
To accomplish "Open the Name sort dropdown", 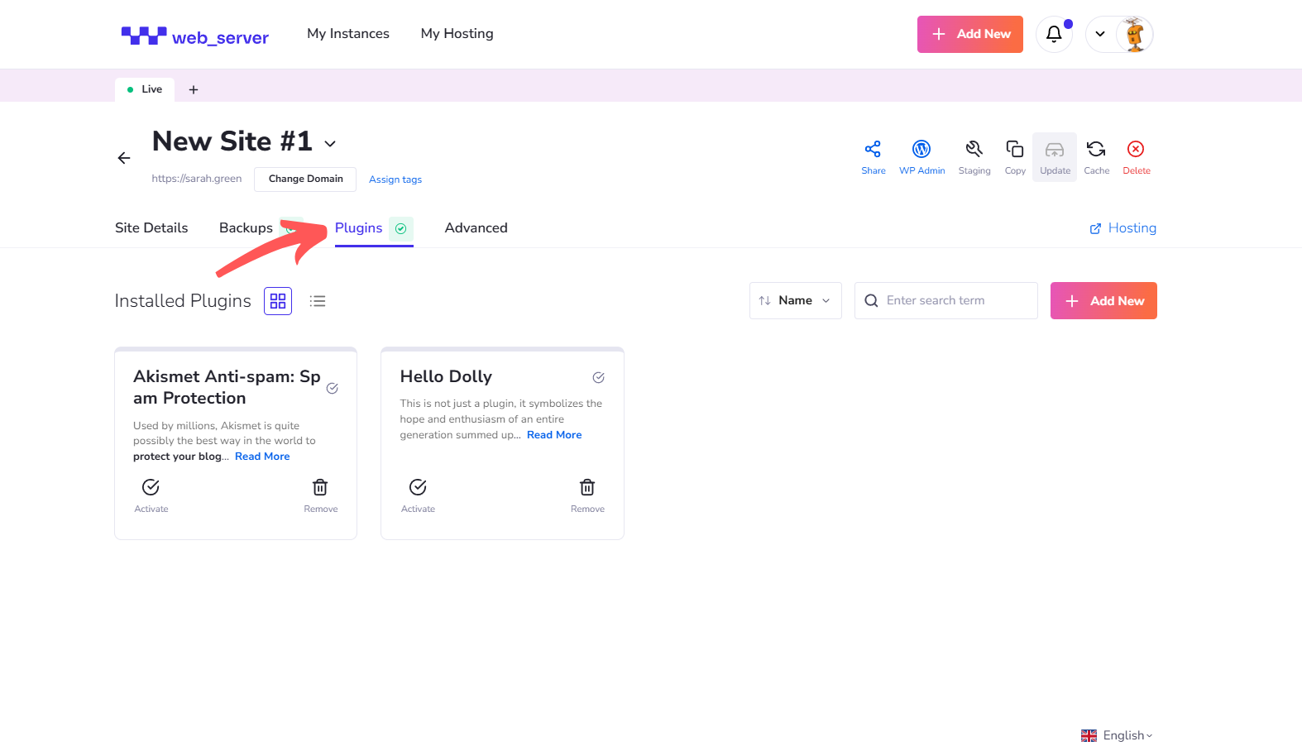I will pyautogui.click(x=795, y=300).
